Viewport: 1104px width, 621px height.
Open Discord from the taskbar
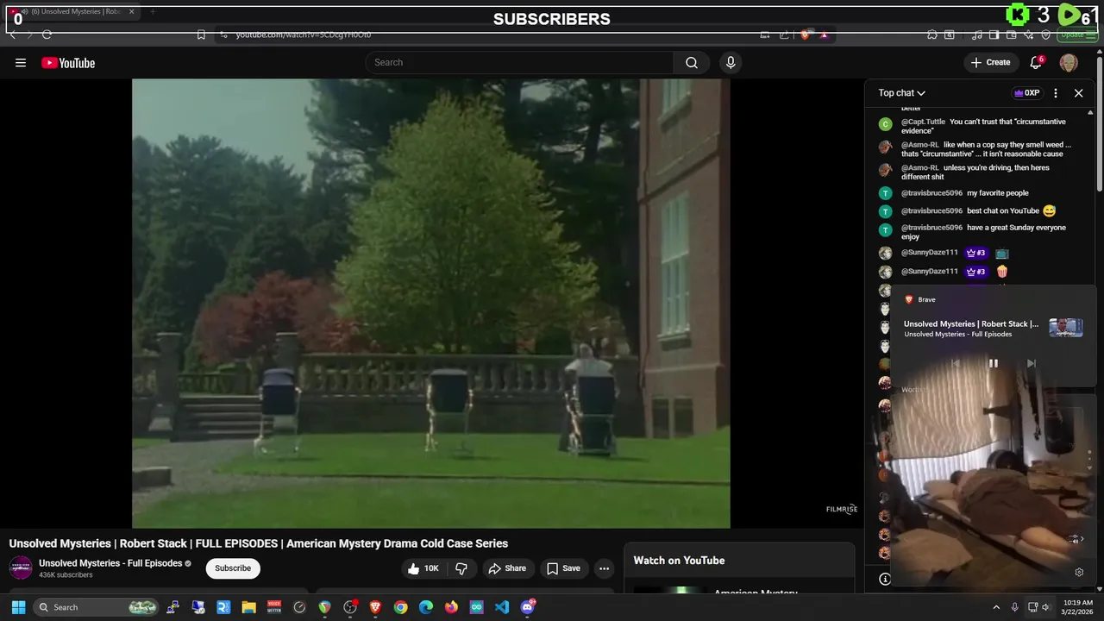pyautogui.click(x=528, y=607)
